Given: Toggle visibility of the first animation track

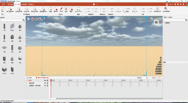Looking at the screenshot, I should click(45, 83).
